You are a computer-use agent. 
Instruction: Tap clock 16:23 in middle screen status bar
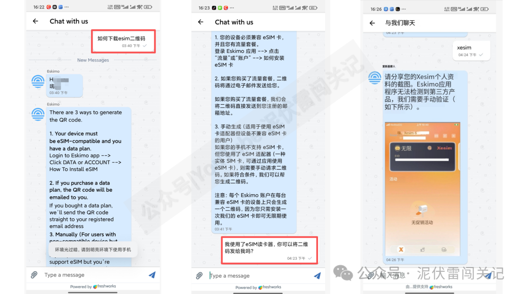(x=204, y=8)
